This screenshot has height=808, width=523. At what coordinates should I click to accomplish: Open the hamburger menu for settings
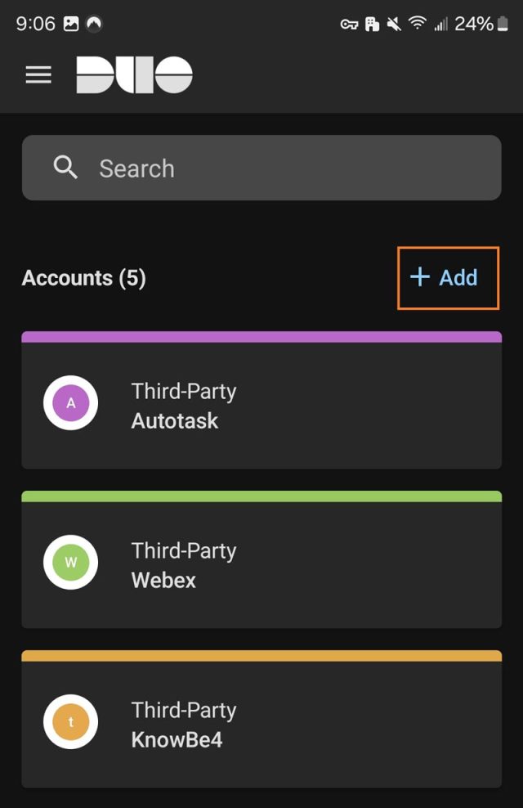click(x=38, y=74)
